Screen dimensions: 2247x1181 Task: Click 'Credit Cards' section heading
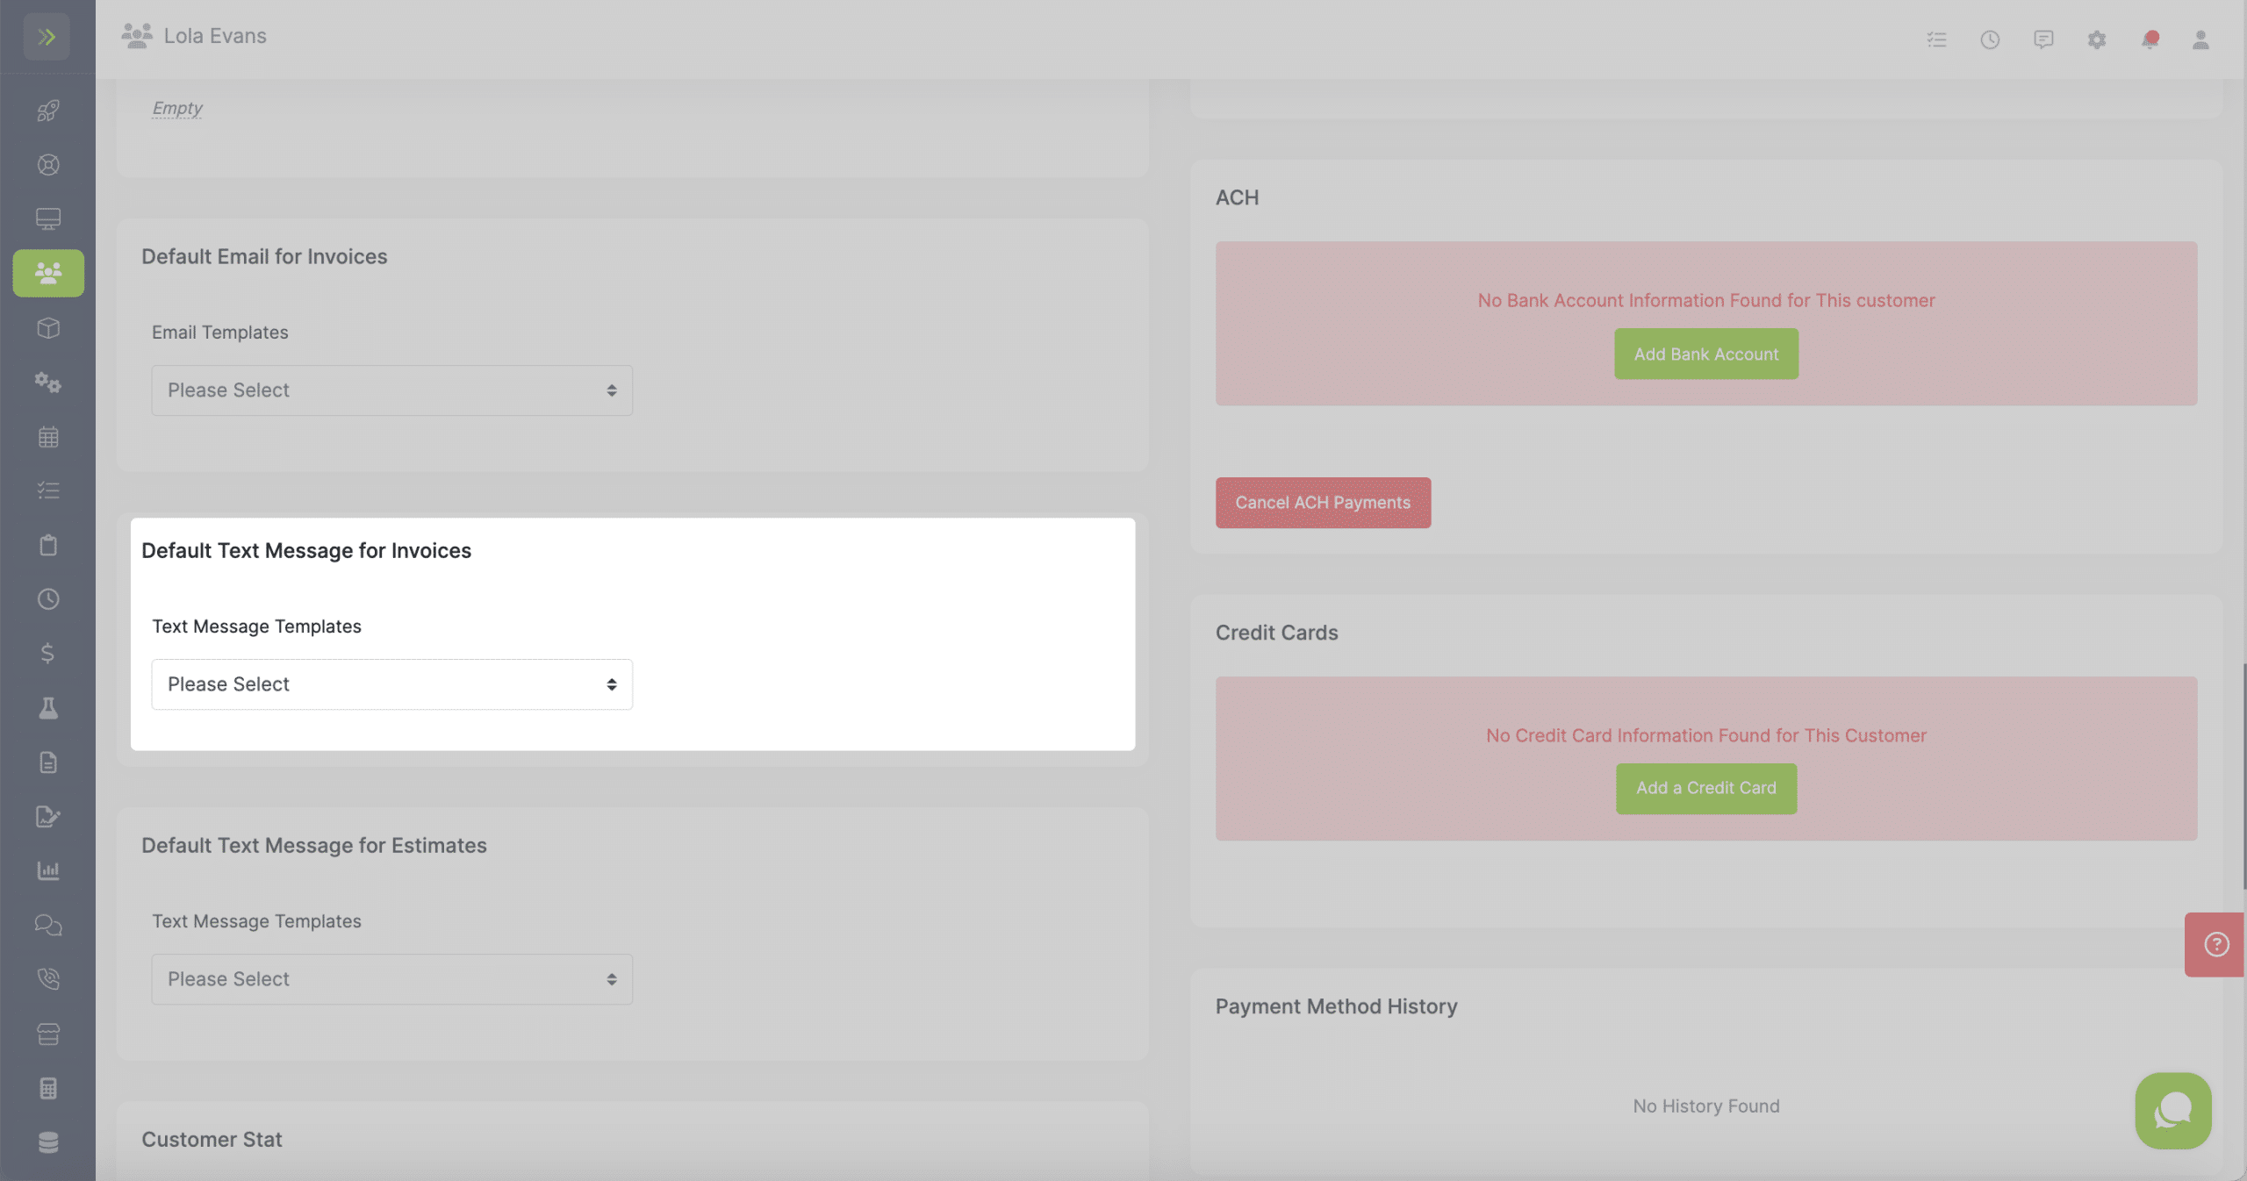click(x=1276, y=633)
